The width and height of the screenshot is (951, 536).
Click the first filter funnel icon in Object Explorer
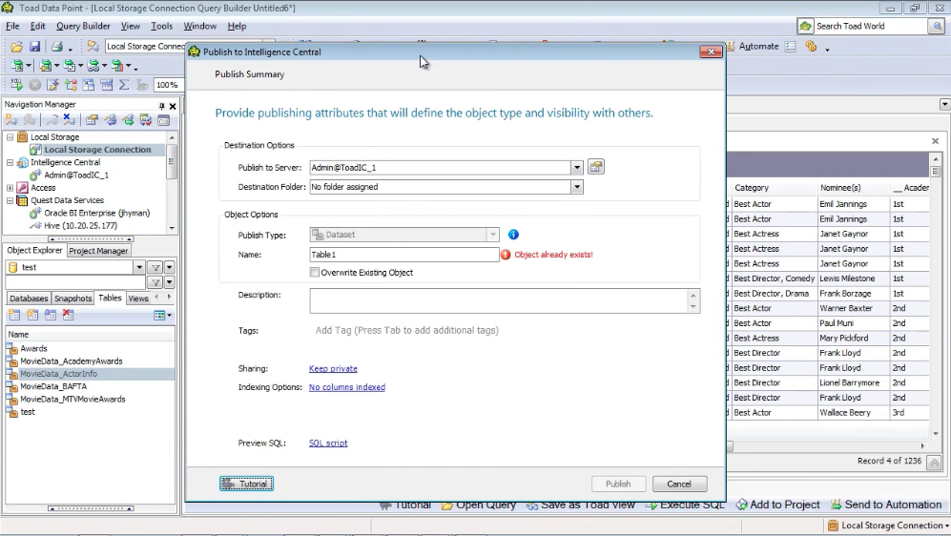coord(155,267)
